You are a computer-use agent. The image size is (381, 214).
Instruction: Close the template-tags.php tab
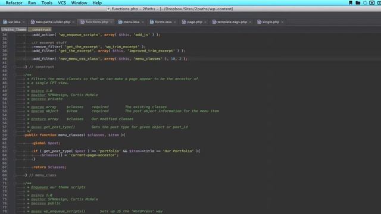(x=250, y=22)
